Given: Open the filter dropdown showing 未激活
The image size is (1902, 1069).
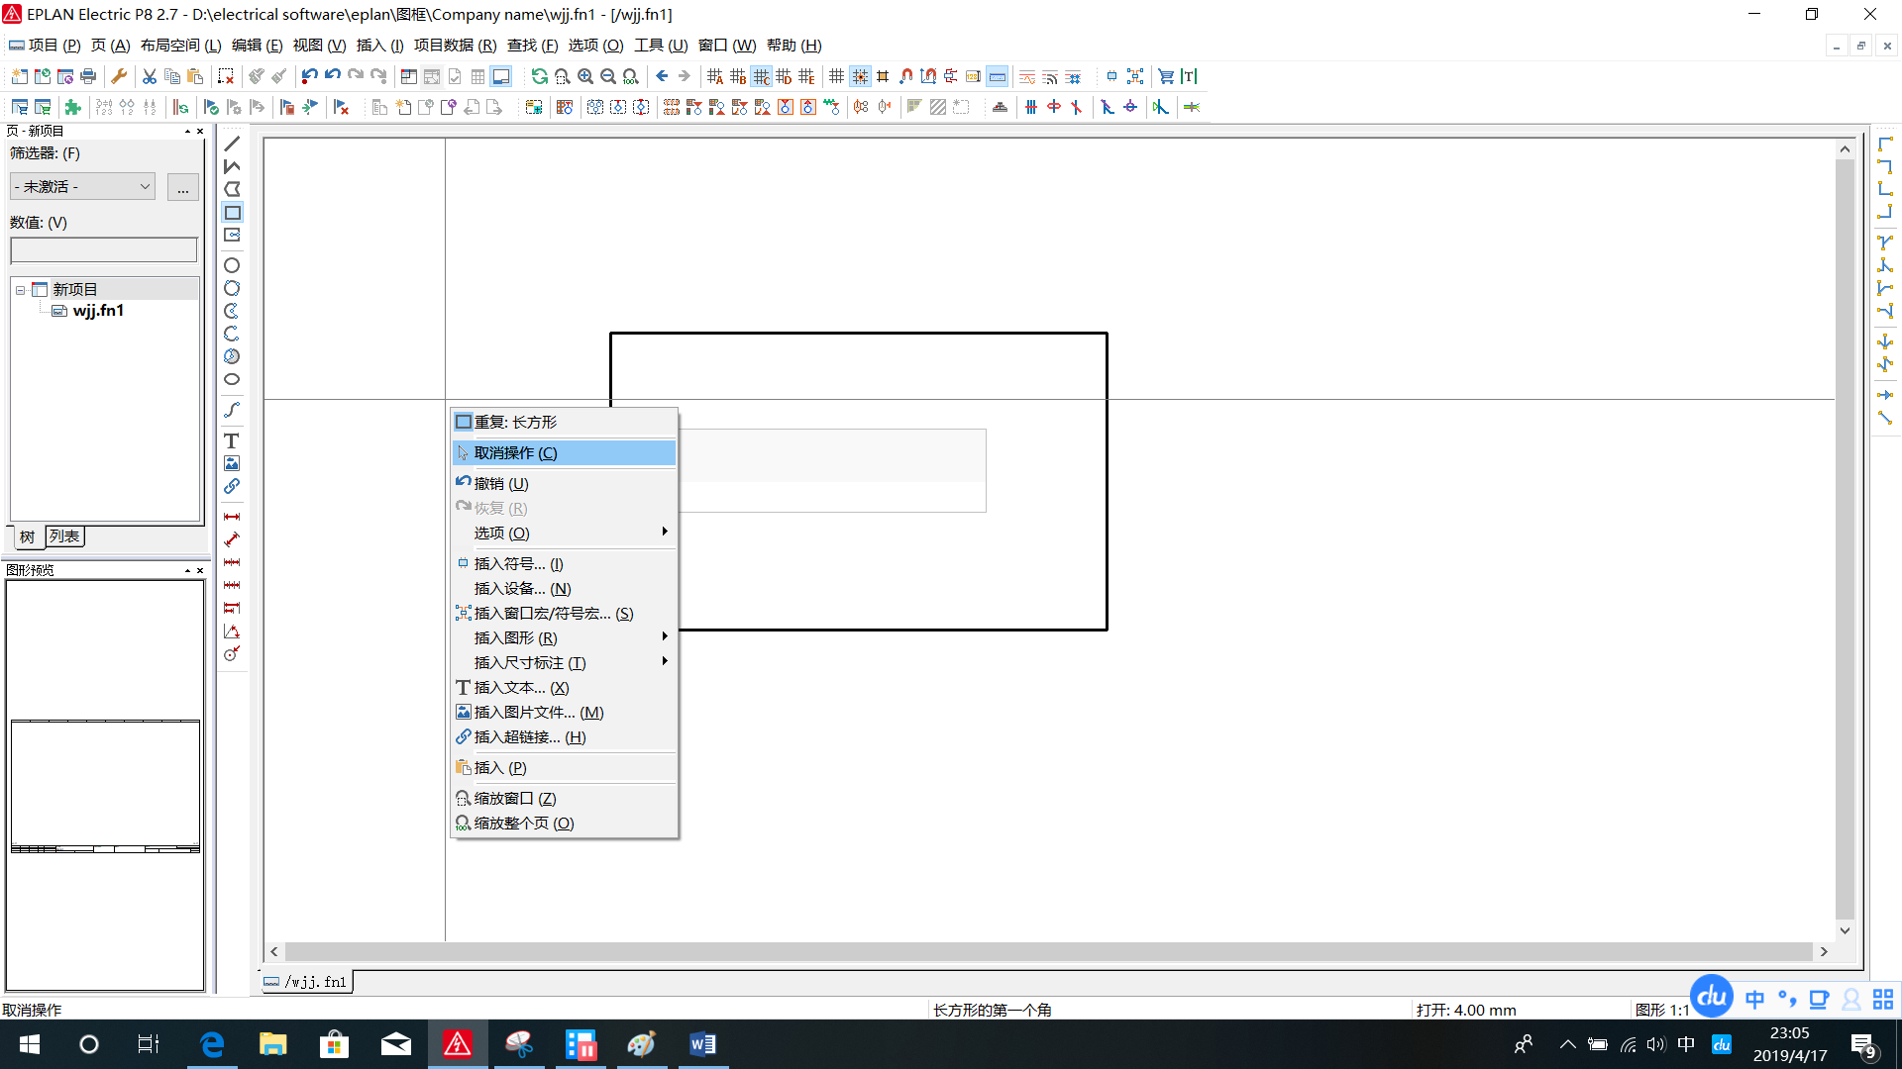Looking at the screenshot, I should coord(83,186).
